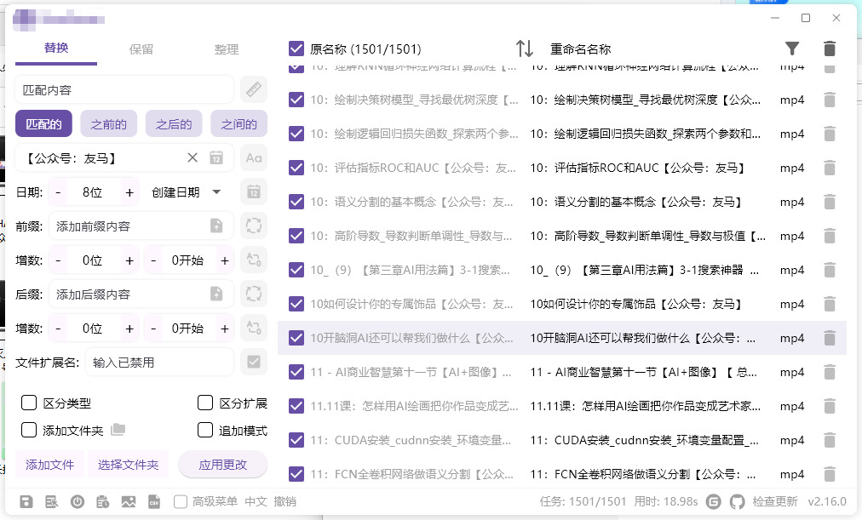Enable the 区分类型 checkbox
The image size is (862, 520).
click(29, 403)
